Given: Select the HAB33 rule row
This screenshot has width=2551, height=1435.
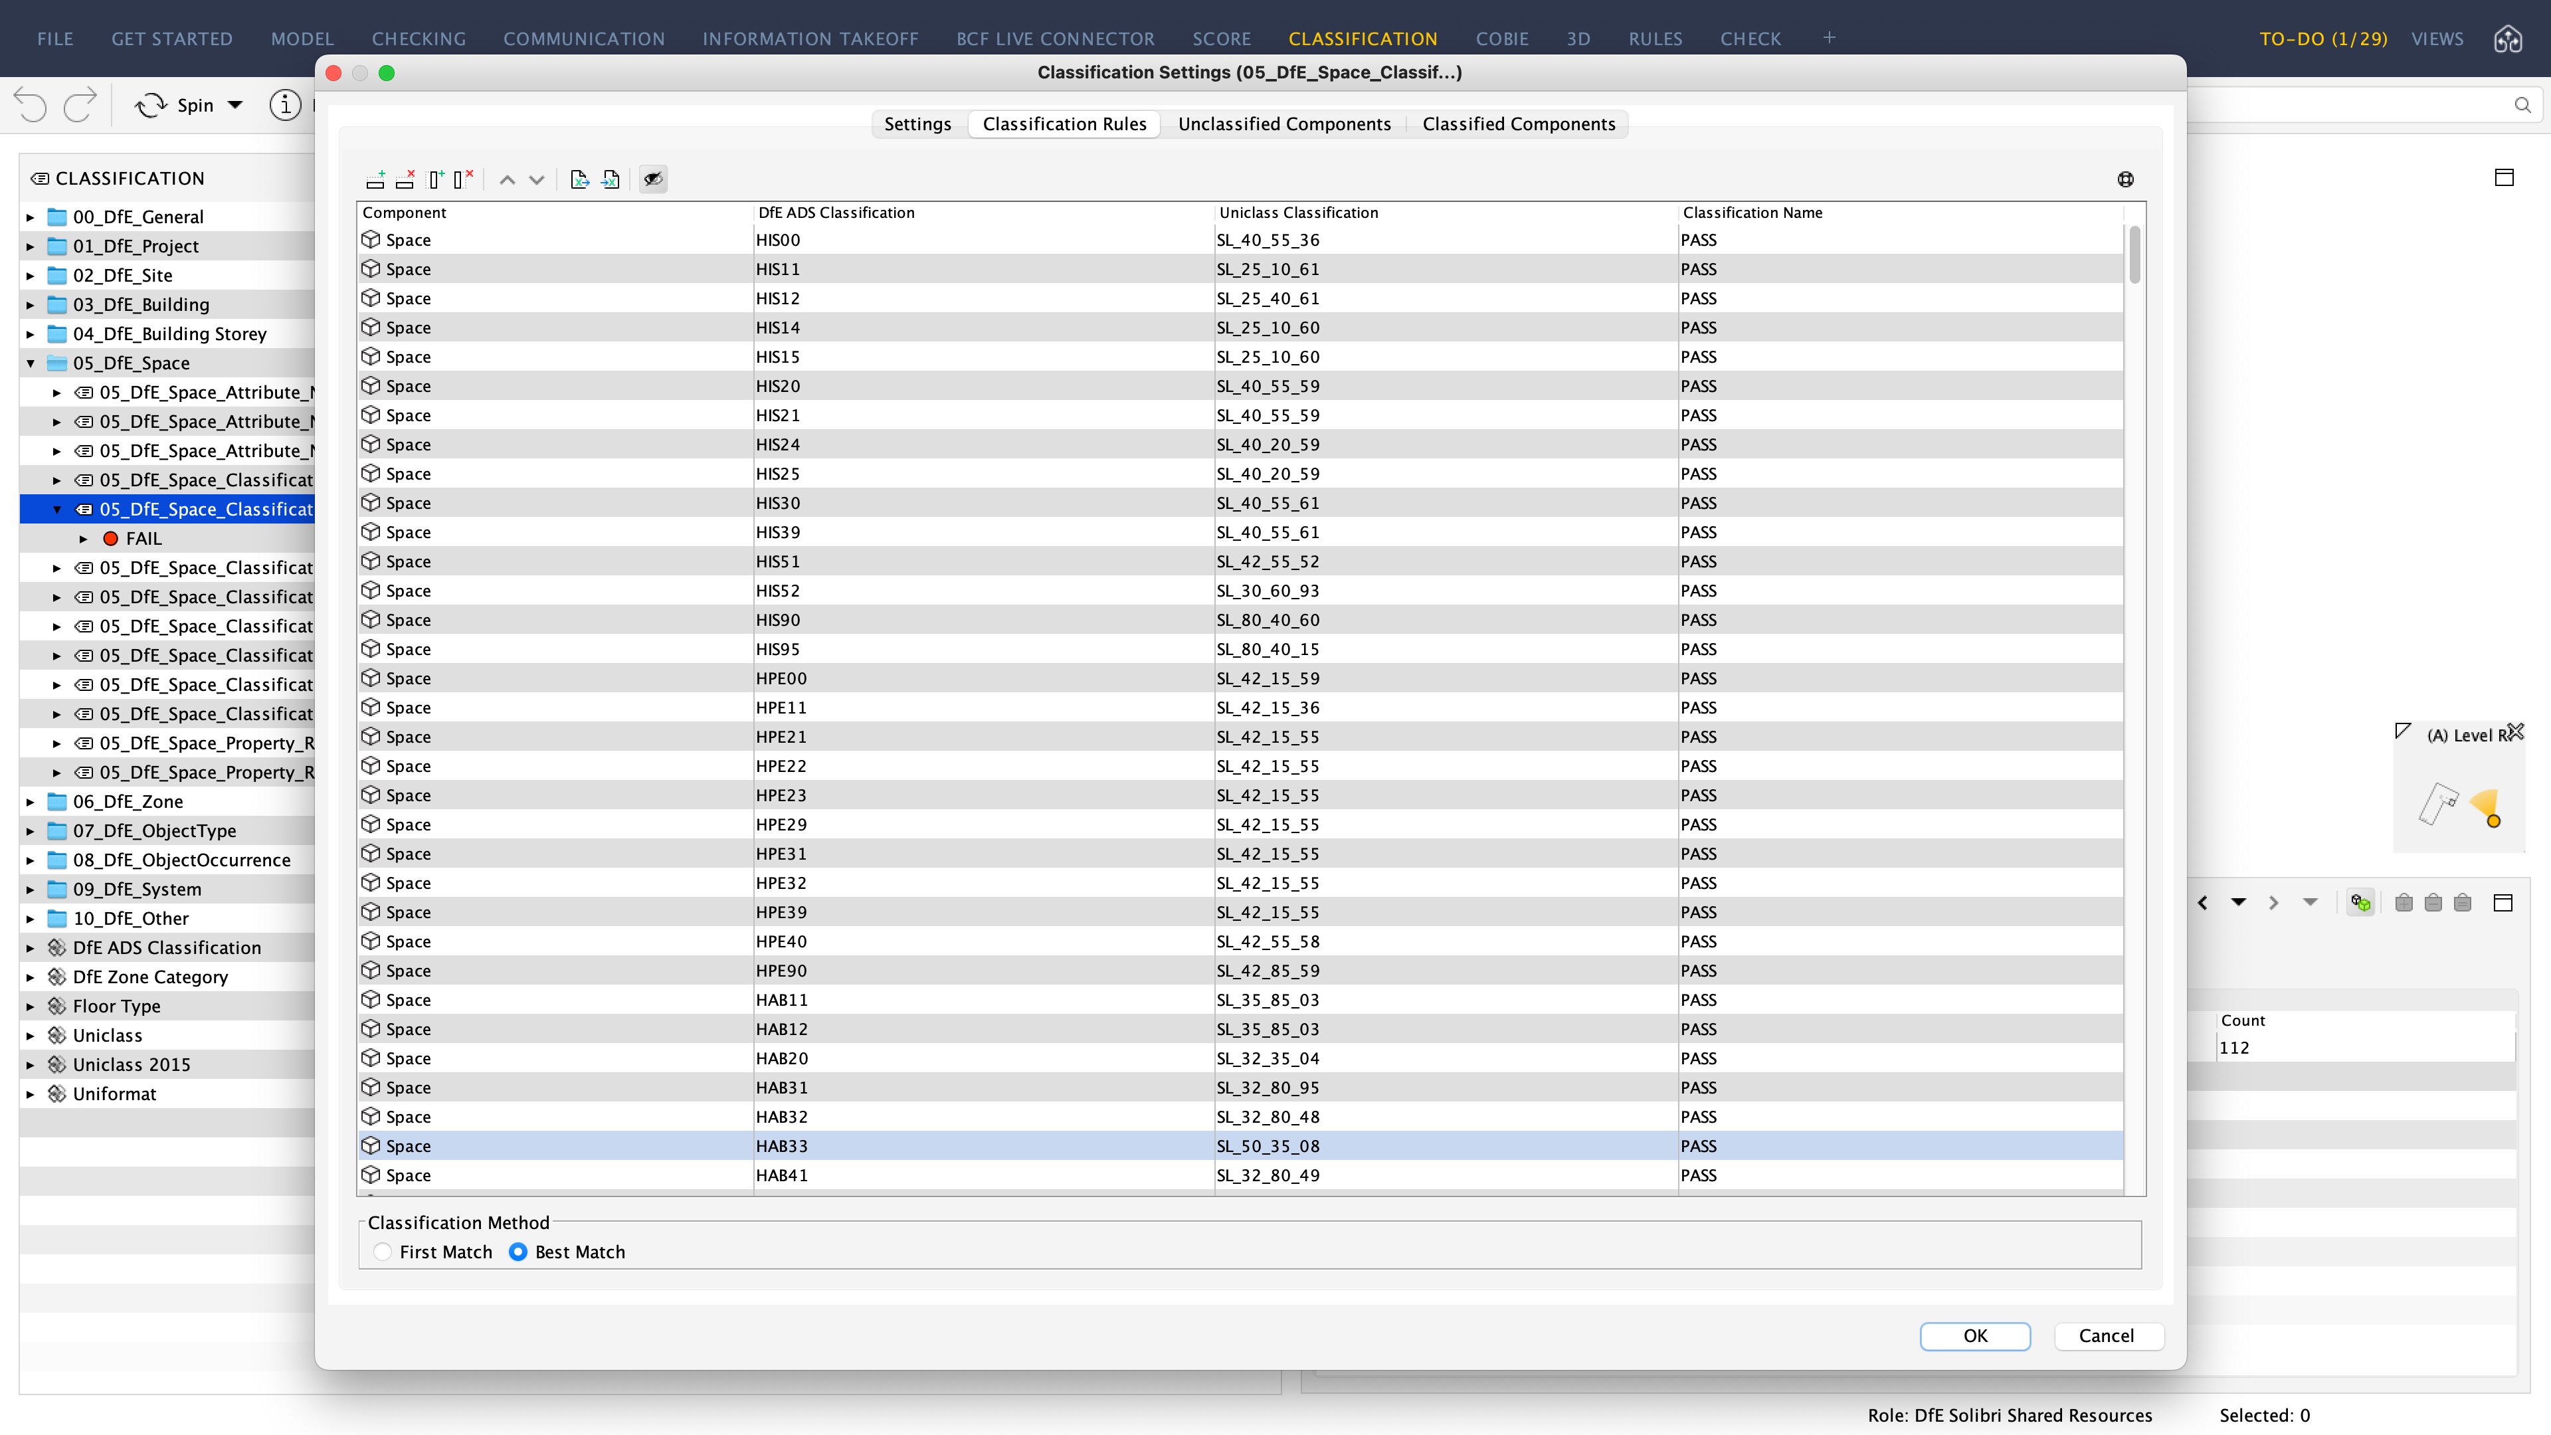Looking at the screenshot, I should pyautogui.click(x=1241, y=1146).
